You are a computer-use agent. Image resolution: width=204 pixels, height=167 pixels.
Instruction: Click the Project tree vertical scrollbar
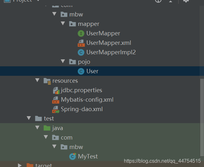point(202,117)
